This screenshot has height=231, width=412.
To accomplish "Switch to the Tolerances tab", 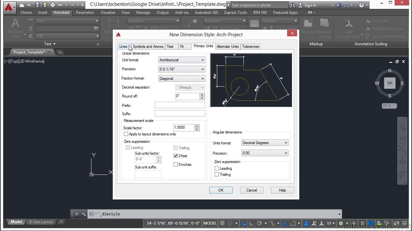I will pyautogui.click(x=250, y=47).
